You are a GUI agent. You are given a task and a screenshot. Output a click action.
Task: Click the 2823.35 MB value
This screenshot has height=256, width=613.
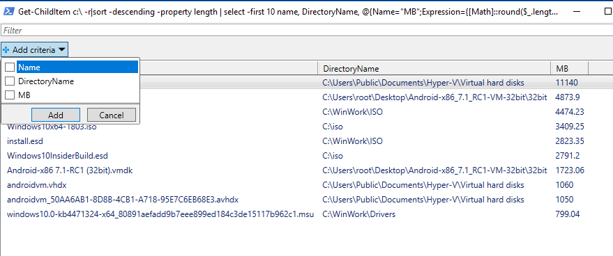570,141
